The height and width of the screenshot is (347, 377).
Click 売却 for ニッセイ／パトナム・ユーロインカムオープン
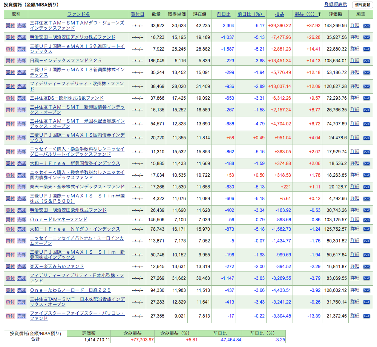tap(21, 241)
